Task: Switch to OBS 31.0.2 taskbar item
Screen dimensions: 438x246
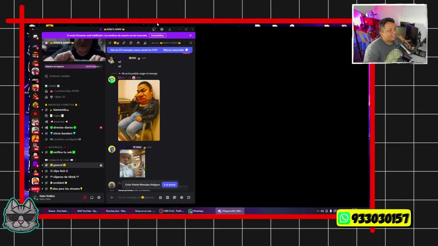Action: (x=172, y=211)
